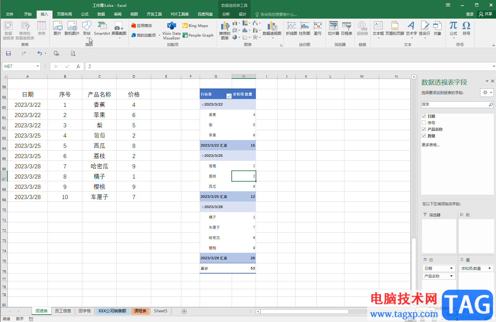The image size is (496, 322).
Task: Close the PivotTable fields pane
Action: [492, 81]
